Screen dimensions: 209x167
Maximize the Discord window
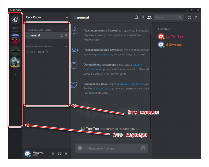(x=192, y=10)
